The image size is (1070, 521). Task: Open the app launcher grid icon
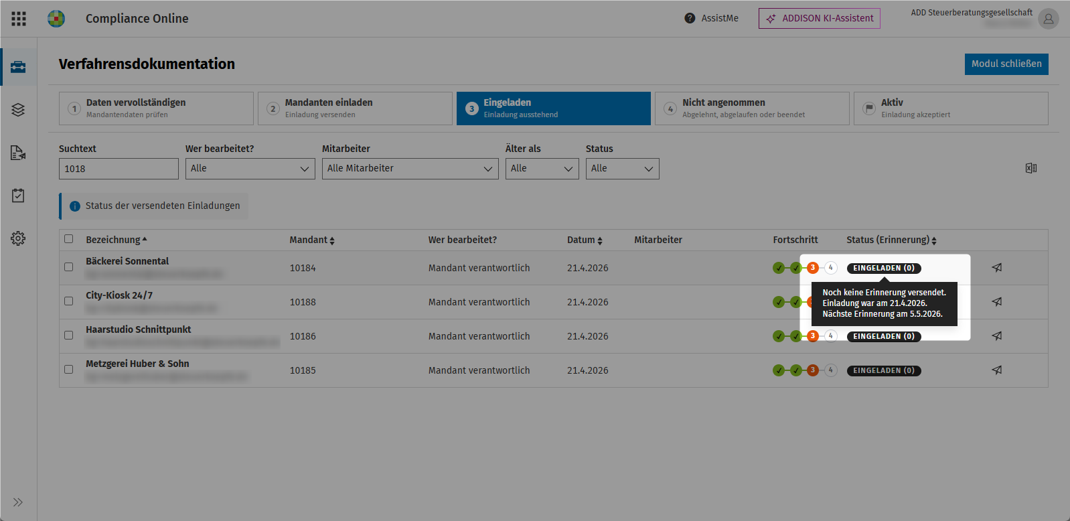coord(19,19)
